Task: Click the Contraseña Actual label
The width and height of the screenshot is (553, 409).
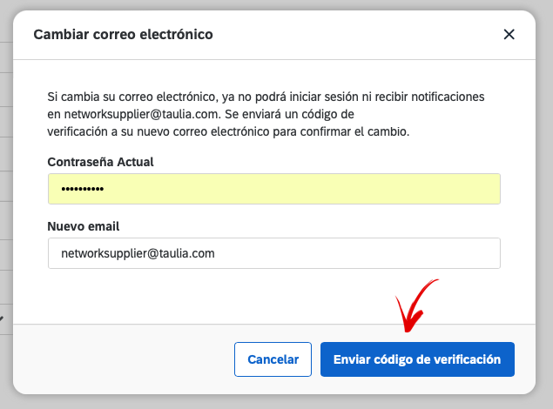Action: click(x=100, y=162)
